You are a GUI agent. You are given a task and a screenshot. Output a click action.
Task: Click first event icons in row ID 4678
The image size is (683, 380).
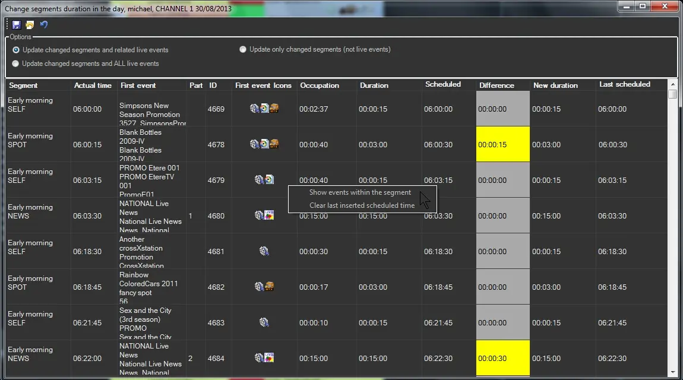(264, 144)
